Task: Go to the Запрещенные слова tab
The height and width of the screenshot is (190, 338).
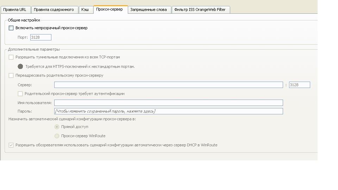Action: pyautogui.click(x=149, y=10)
